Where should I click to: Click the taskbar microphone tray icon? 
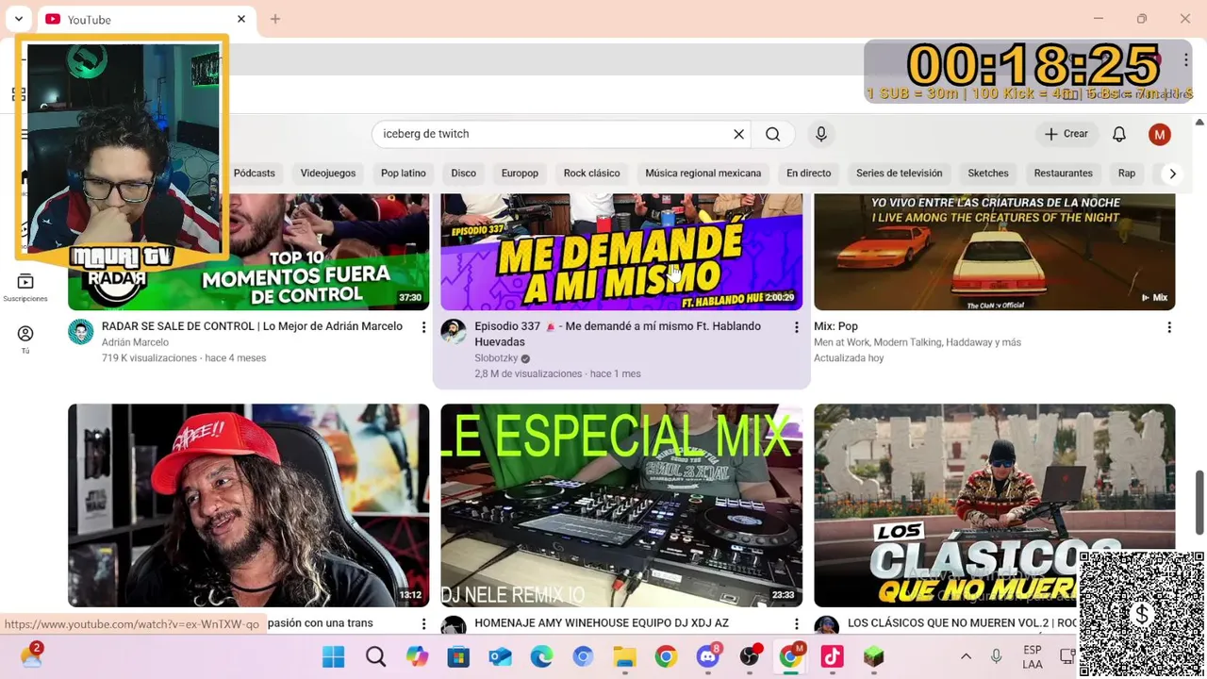(x=996, y=657)
